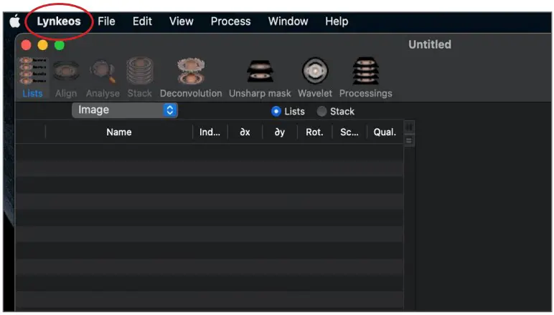This screenshot has width=554, height=315.
Task: Open the Process menu
Action: (231, 21)
